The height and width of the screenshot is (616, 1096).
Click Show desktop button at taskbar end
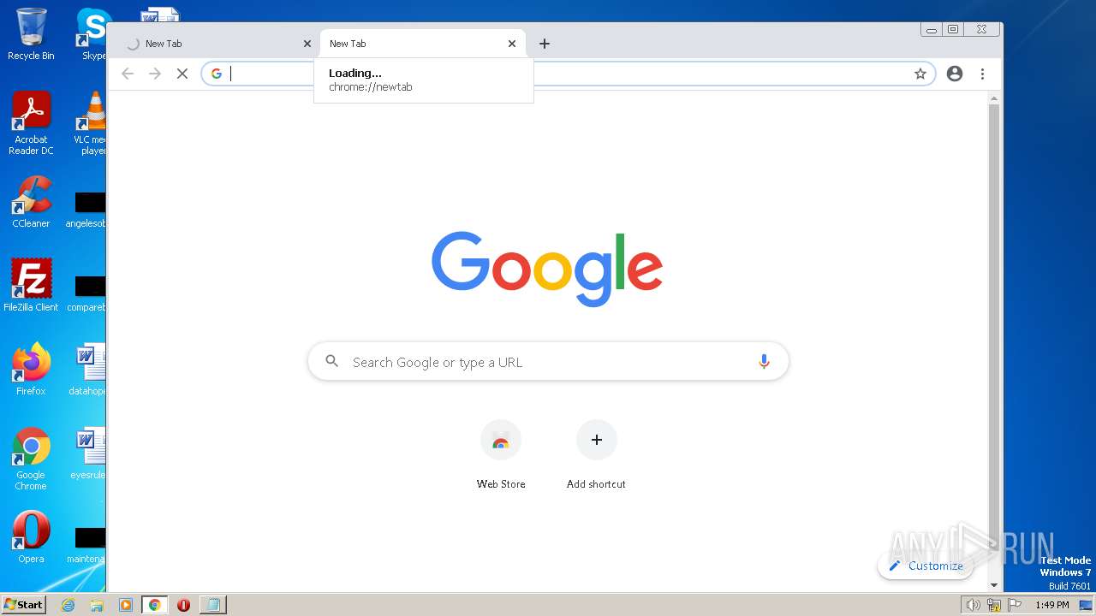tap(1087, 605)
